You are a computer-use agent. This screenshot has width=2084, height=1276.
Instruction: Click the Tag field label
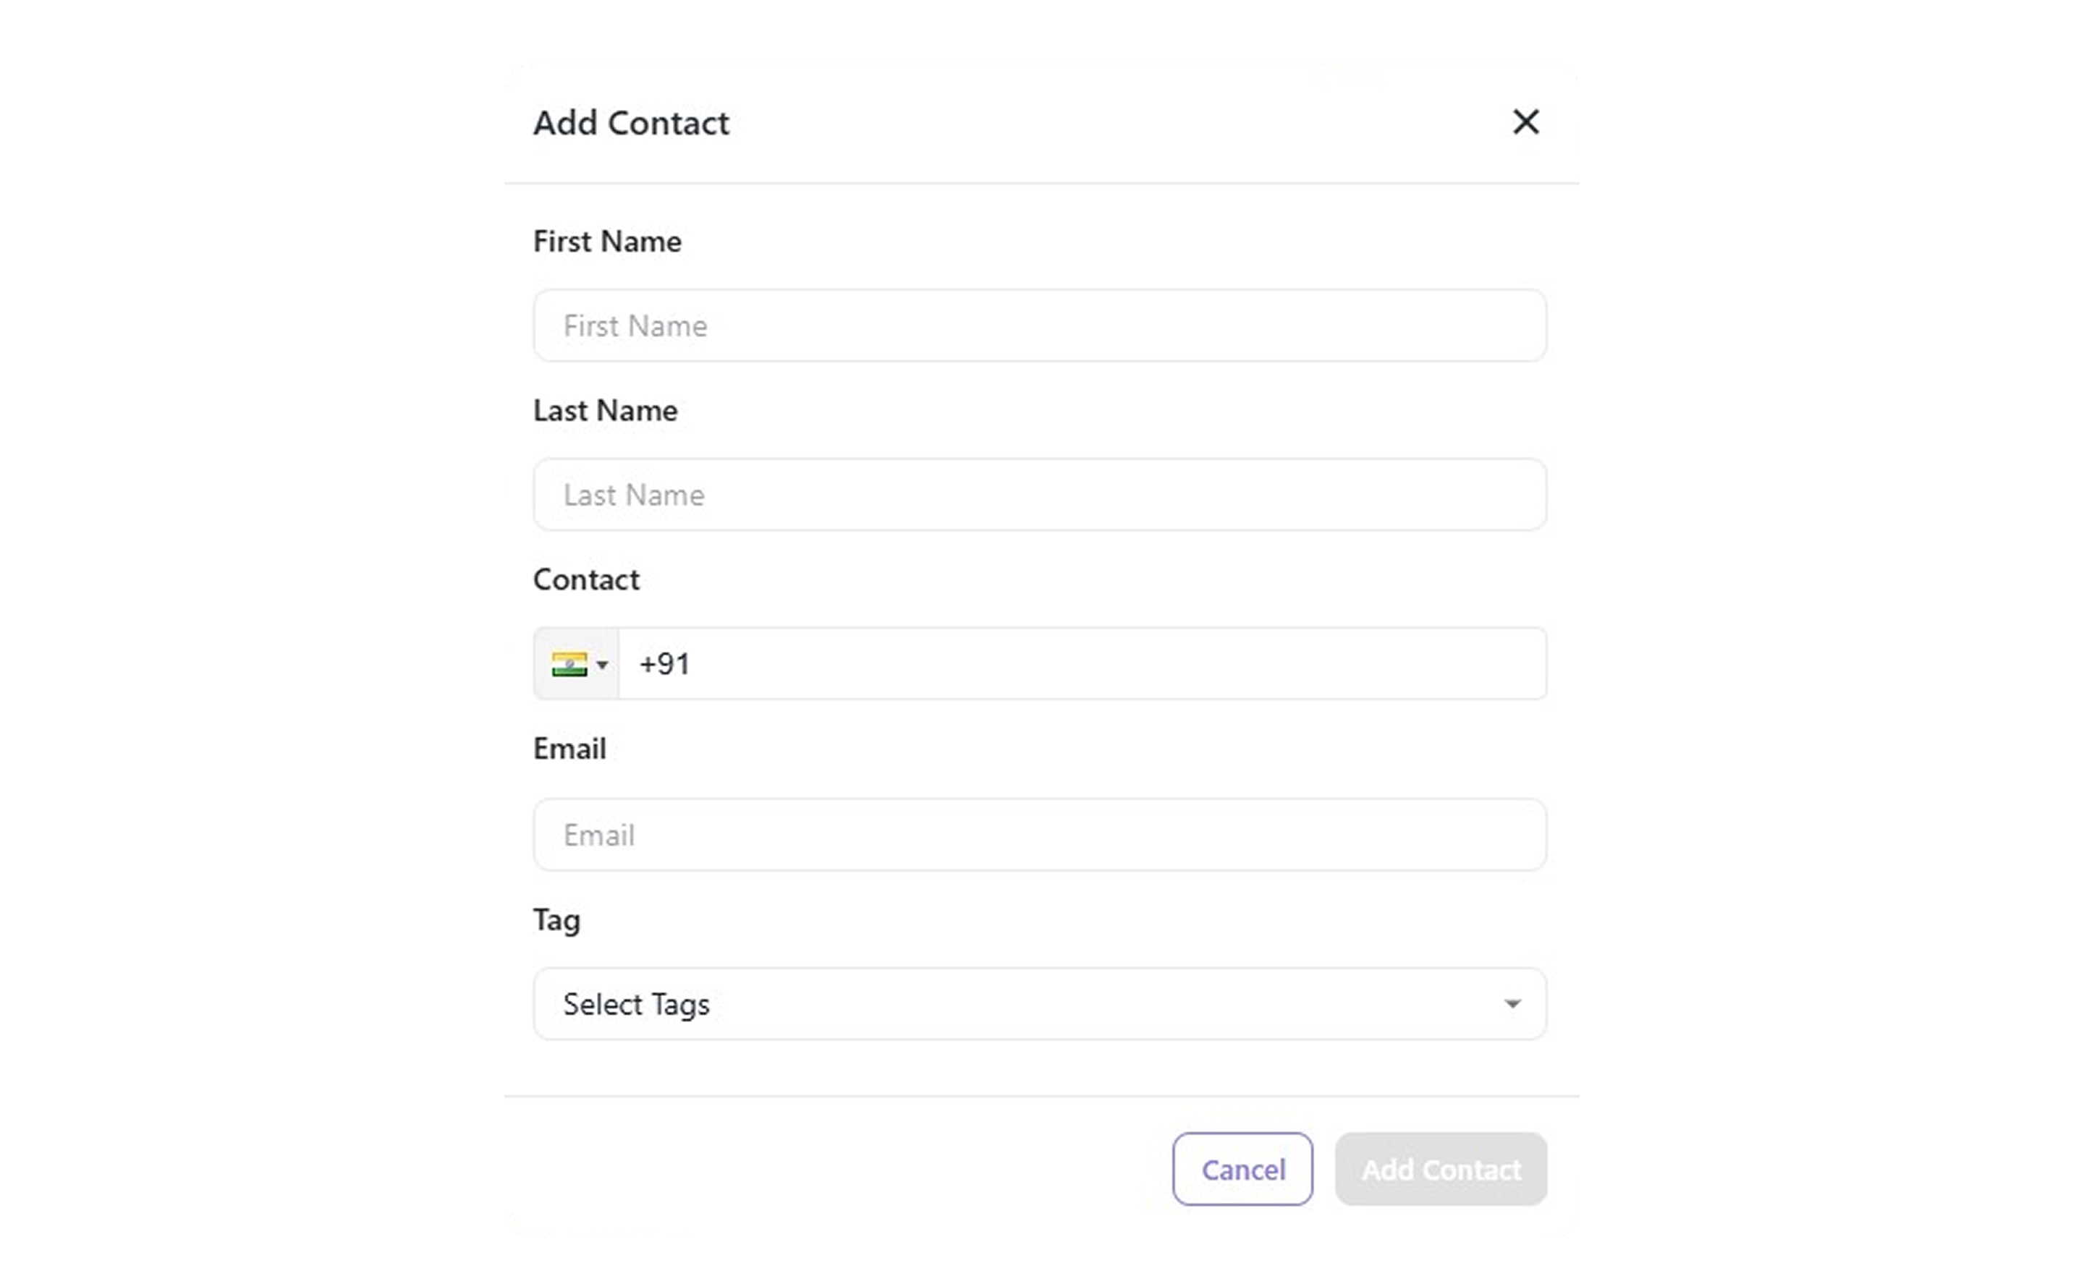(x=556, y=920)
